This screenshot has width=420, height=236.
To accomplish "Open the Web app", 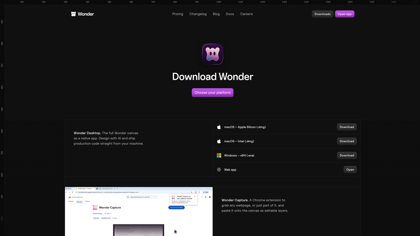I will [350, 169].
